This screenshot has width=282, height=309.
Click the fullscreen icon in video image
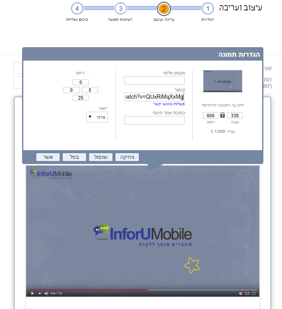254,293
